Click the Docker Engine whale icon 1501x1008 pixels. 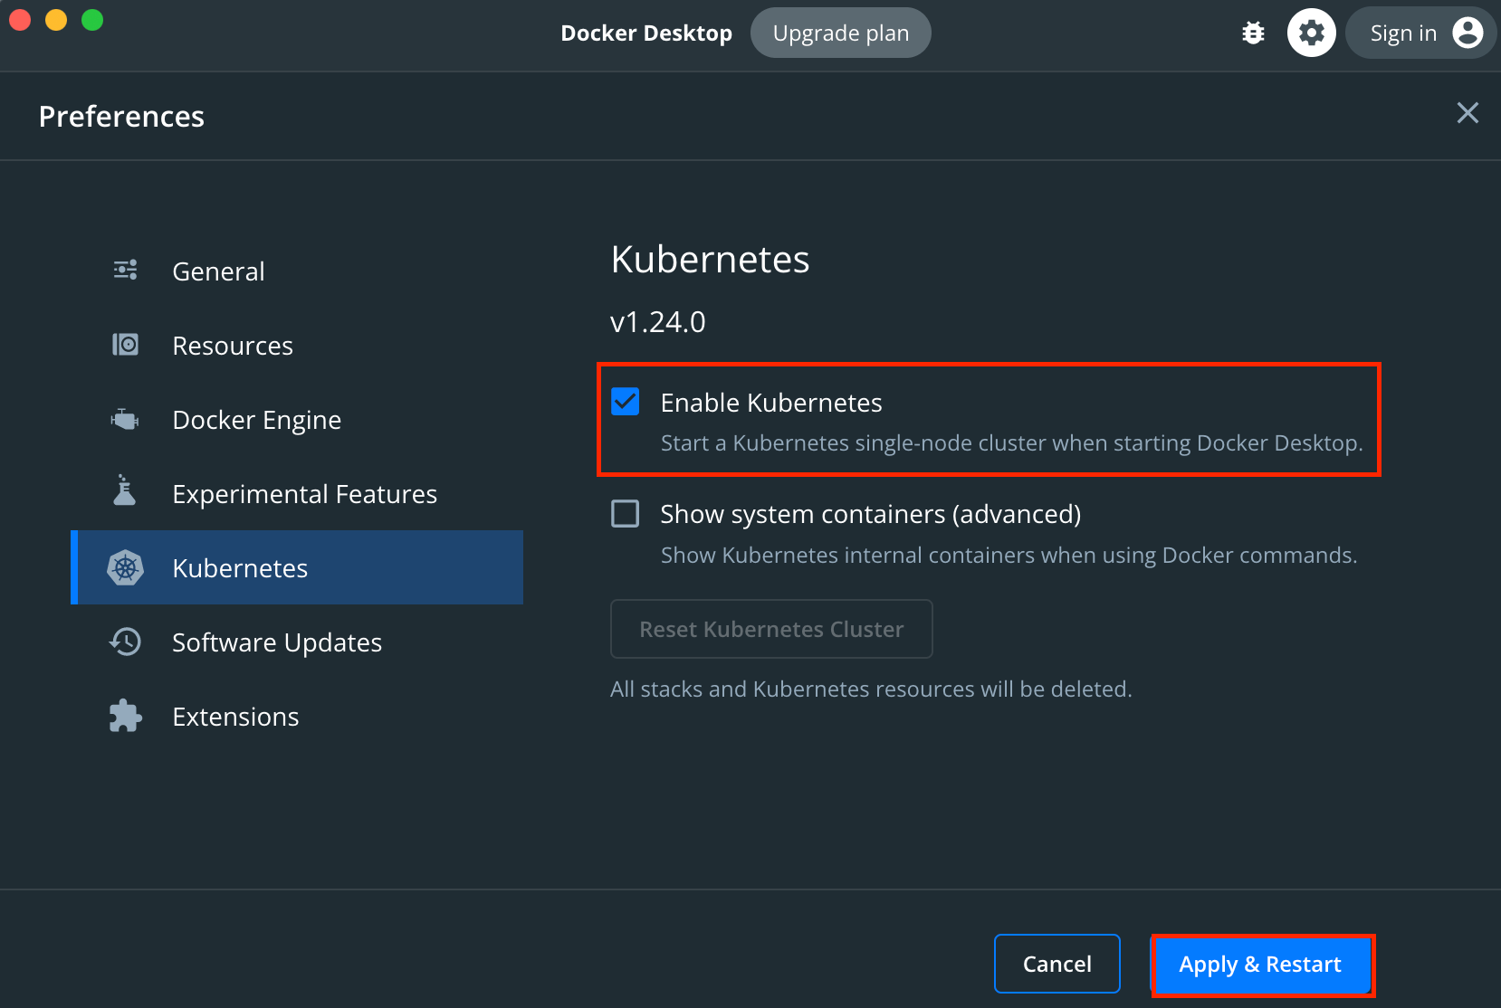pos(125,419)
